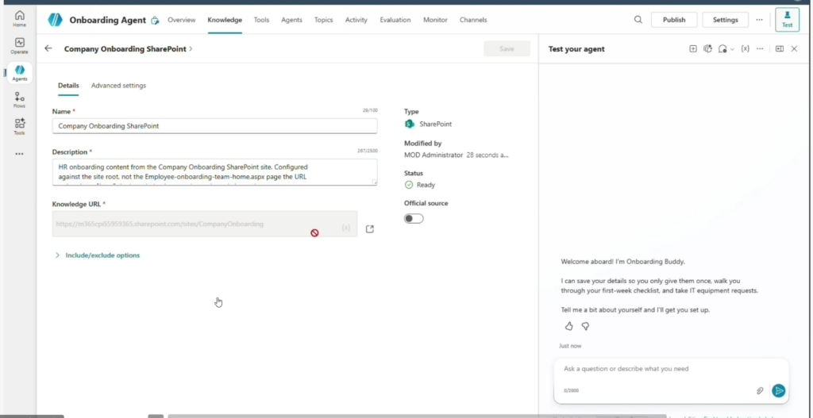Click the Publish button
813x418 pixels.
pyautogui.click(x=674, y=20)
